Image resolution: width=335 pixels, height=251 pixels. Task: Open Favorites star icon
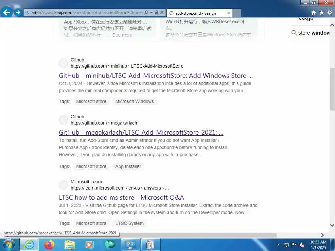[322, 13]
